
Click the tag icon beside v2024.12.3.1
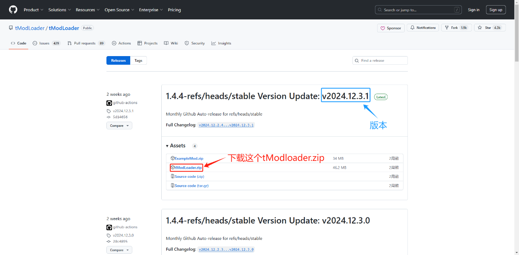(108, 110)
